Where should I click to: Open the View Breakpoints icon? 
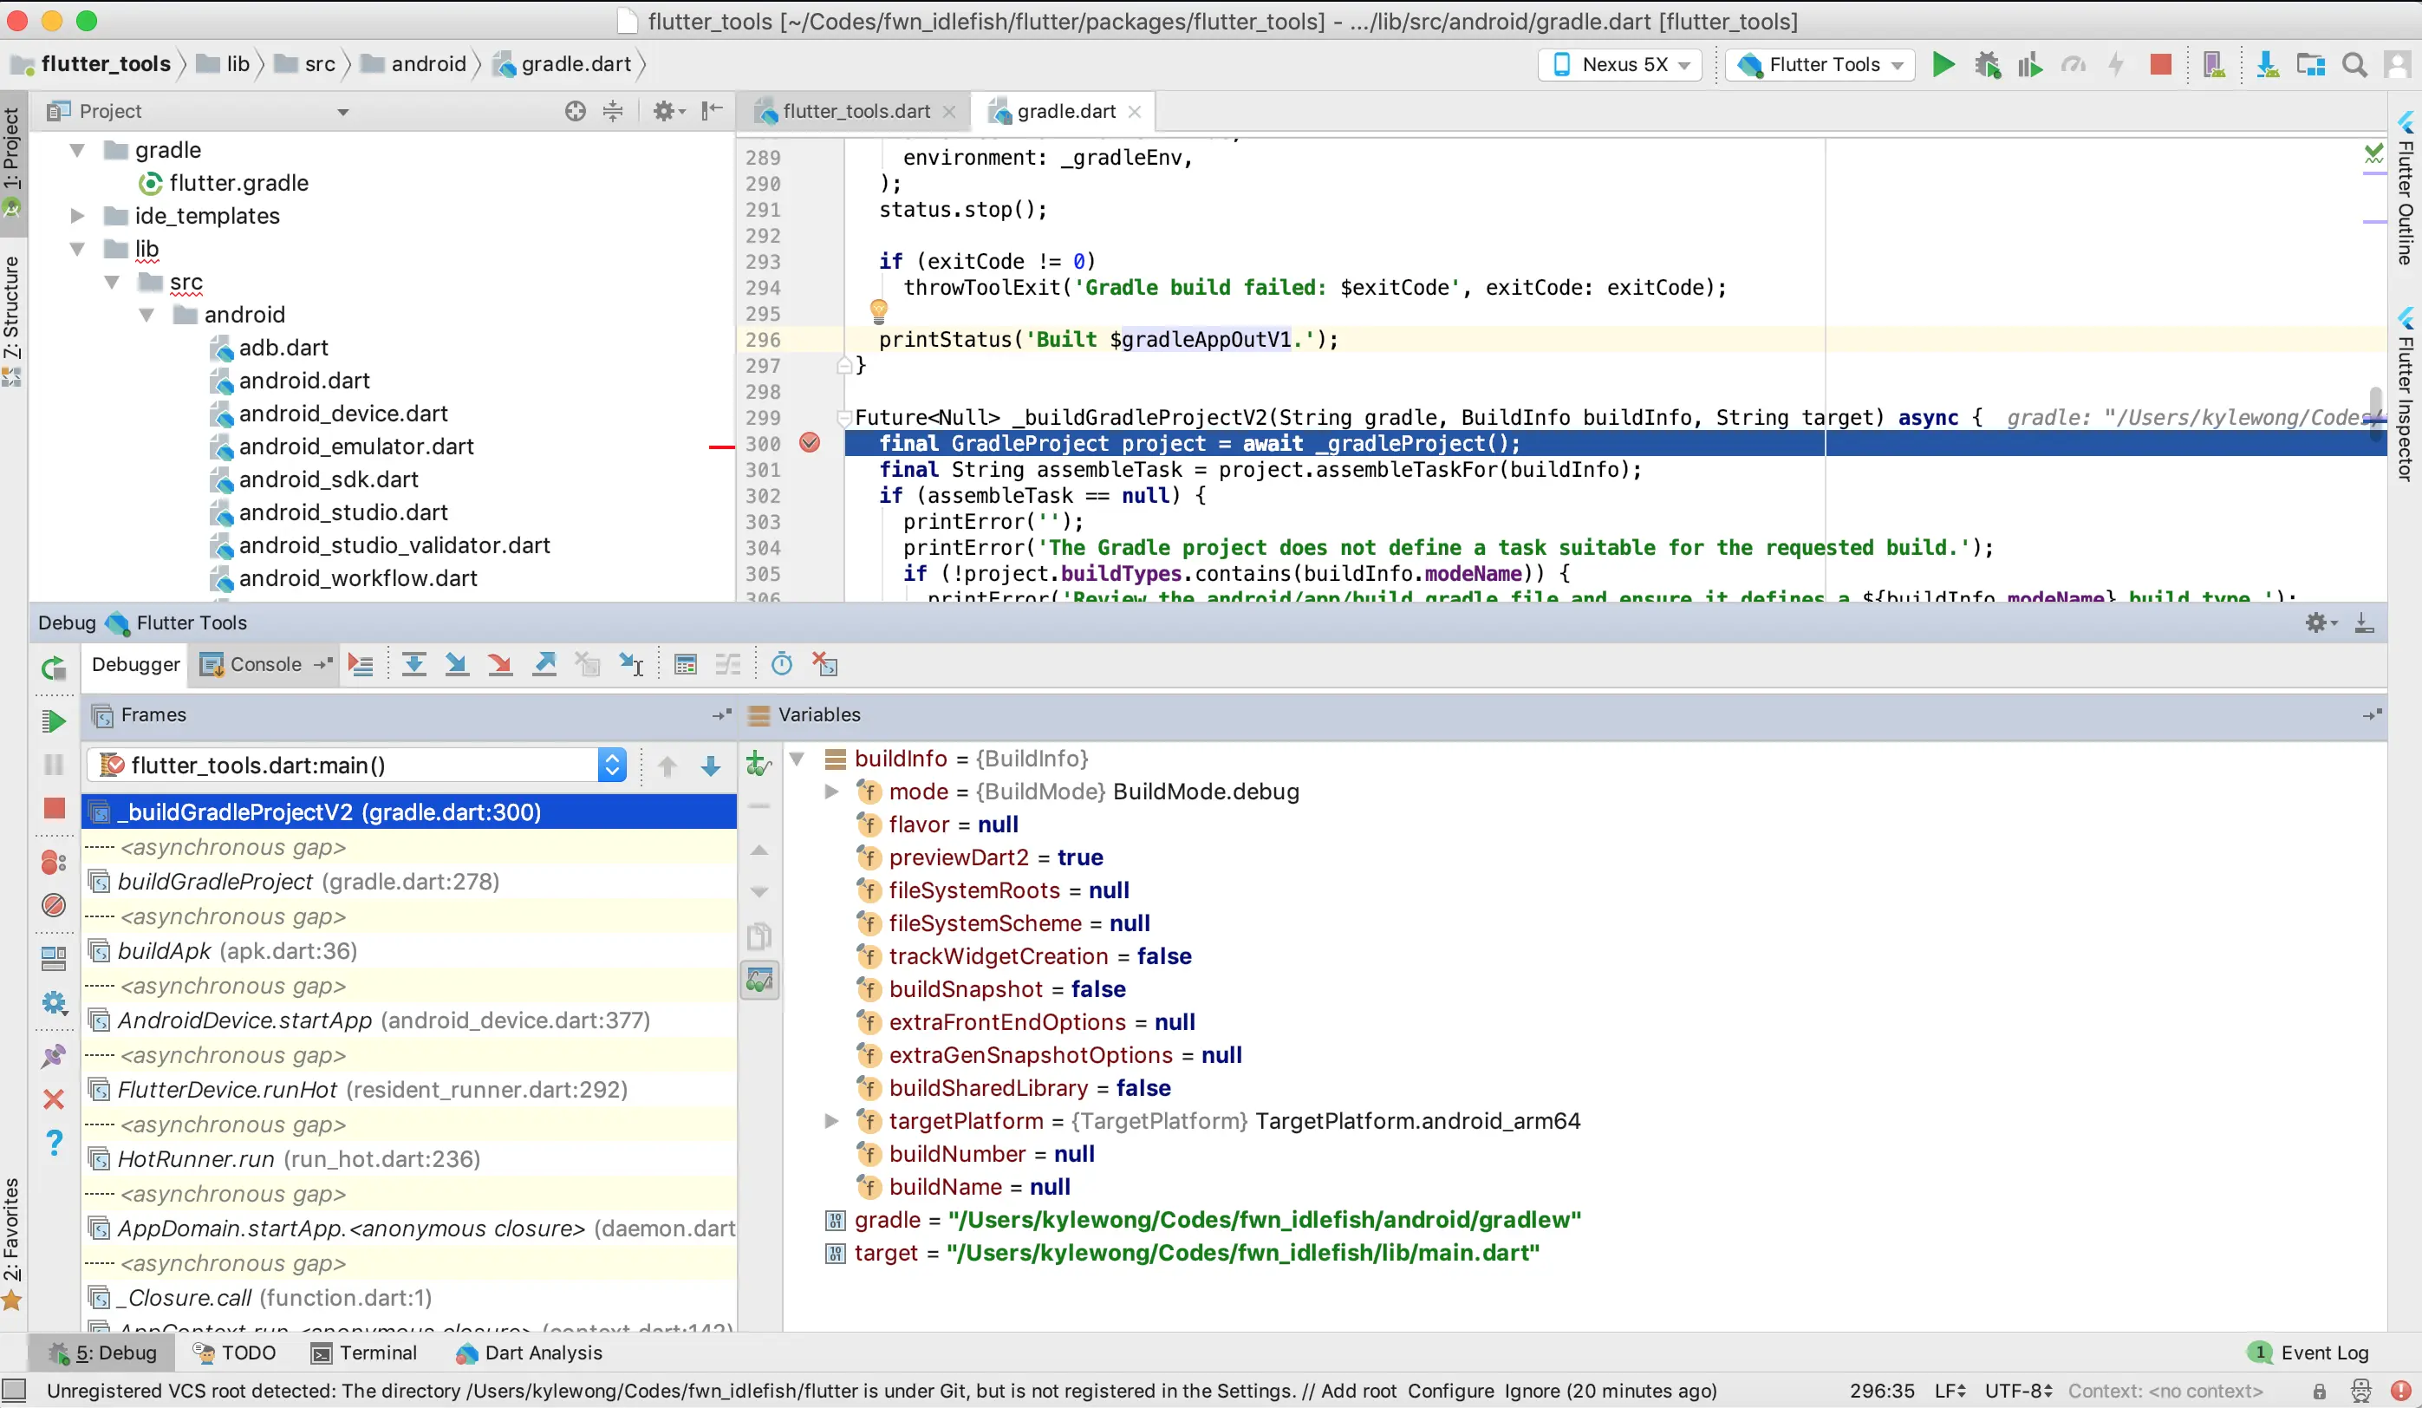[54, 863]
